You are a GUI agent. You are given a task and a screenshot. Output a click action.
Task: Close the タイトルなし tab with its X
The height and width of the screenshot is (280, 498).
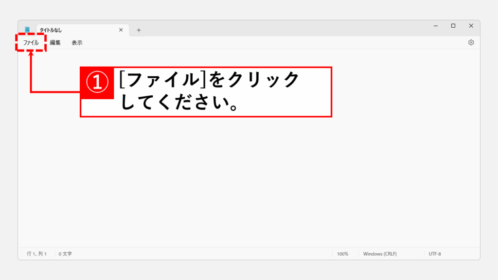tap(121, 30)
